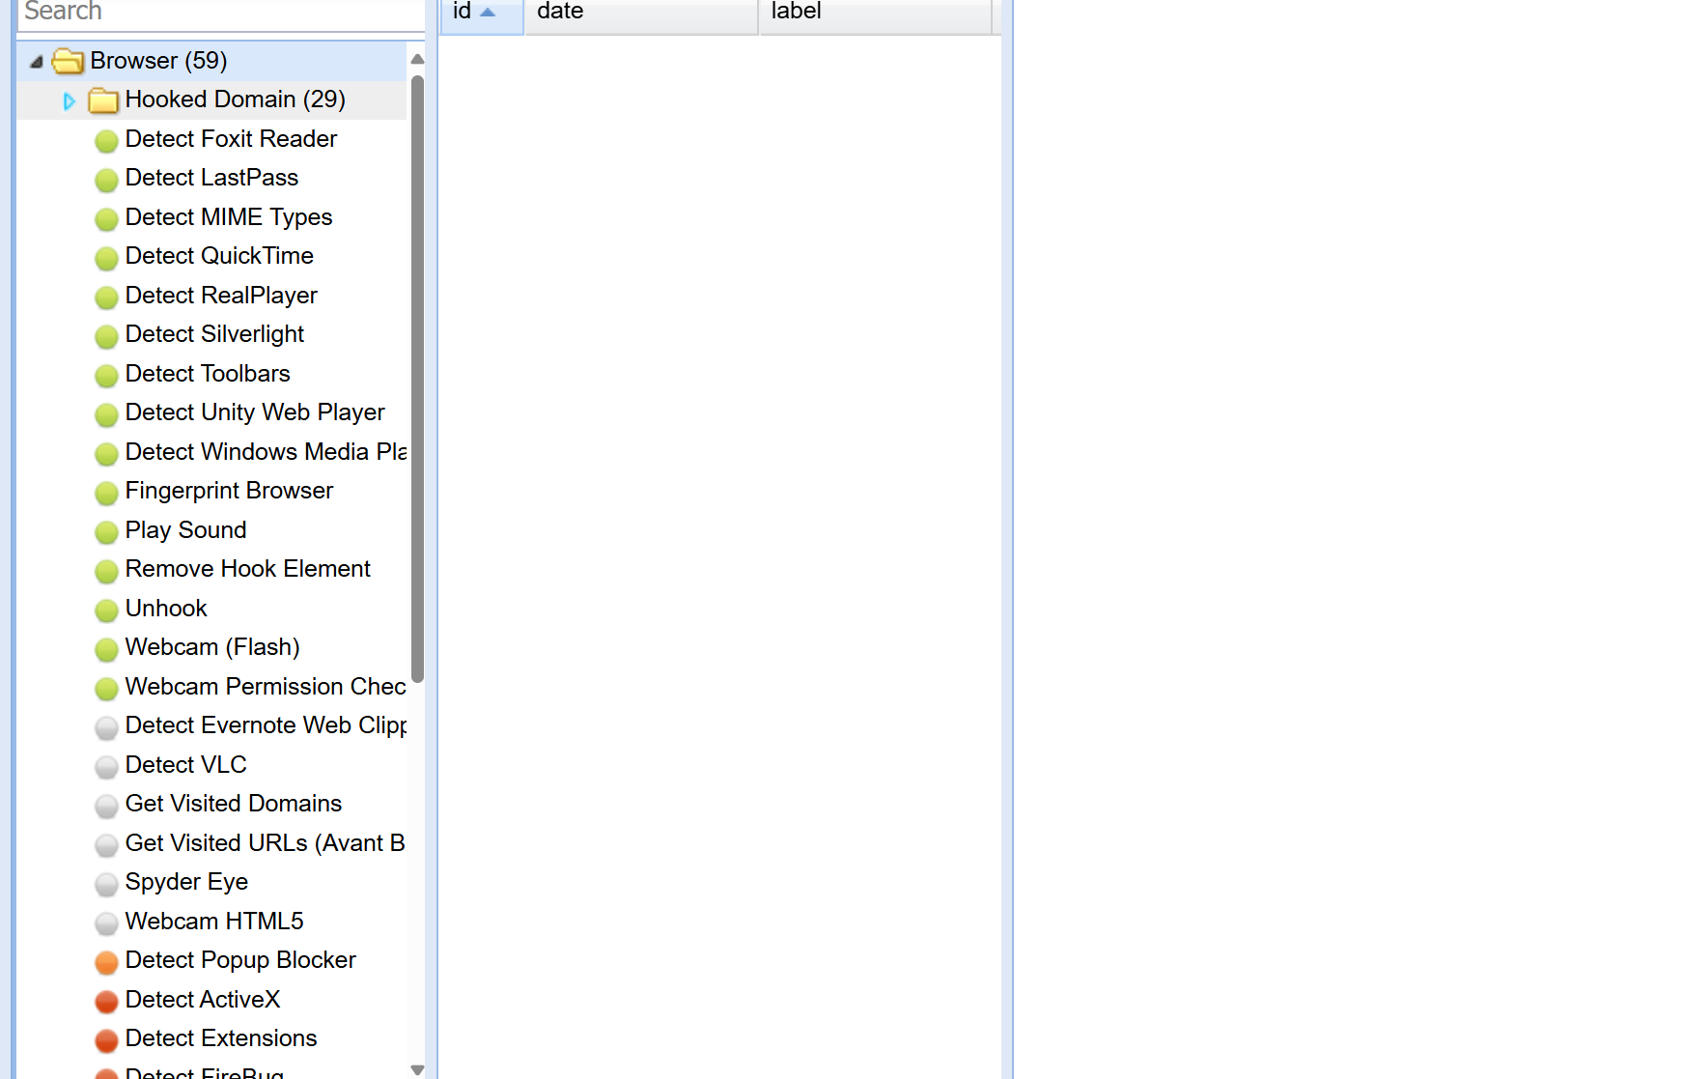Select the Detect ActiveX module
Image resolution: width=1685 pixels, height=1079 pixels.
(203, 1000)
